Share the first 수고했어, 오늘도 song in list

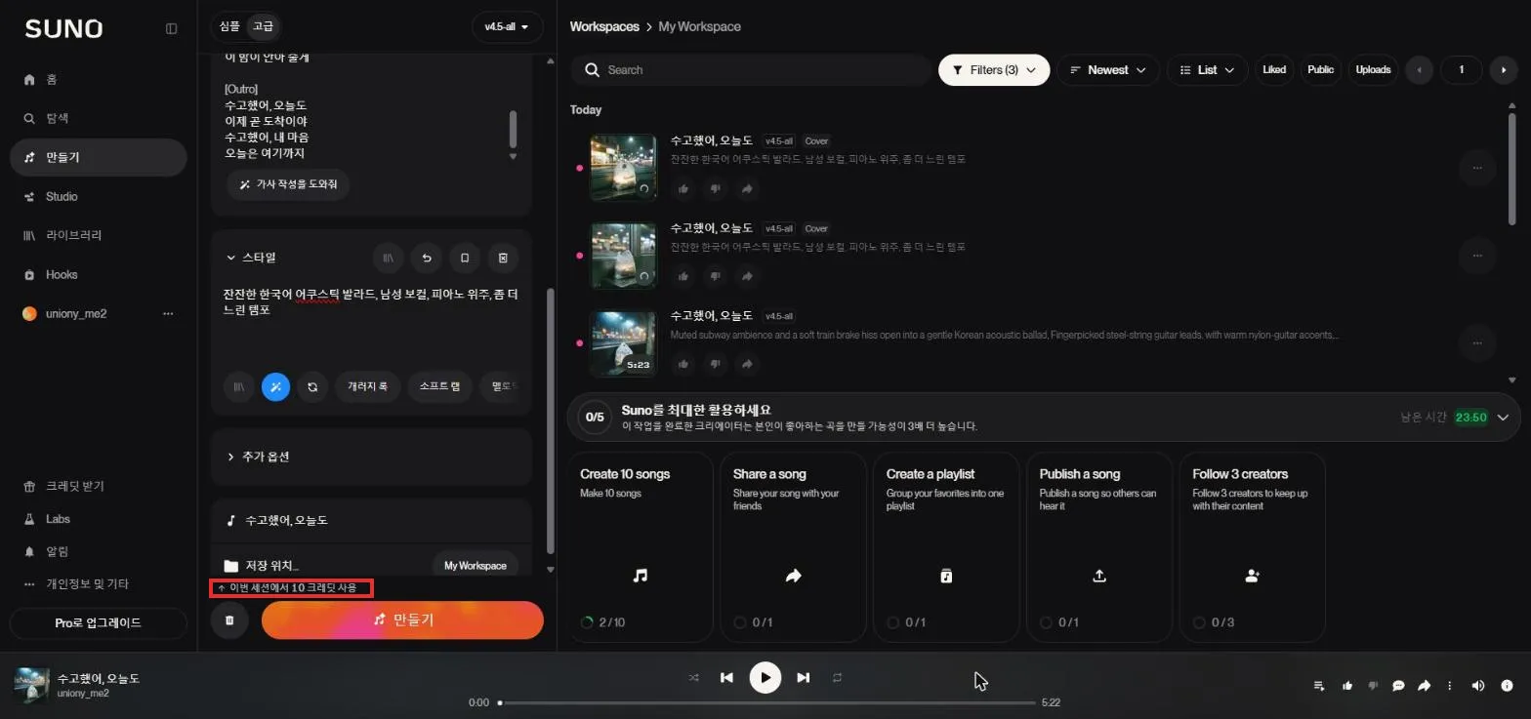pyautogui.click(x=747, y=188)
